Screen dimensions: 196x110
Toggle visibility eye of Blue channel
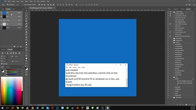tap(1, 24)
